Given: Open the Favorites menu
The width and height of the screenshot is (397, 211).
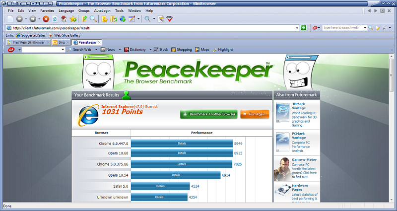Looking at the screenshot, I should click(47, 10).
